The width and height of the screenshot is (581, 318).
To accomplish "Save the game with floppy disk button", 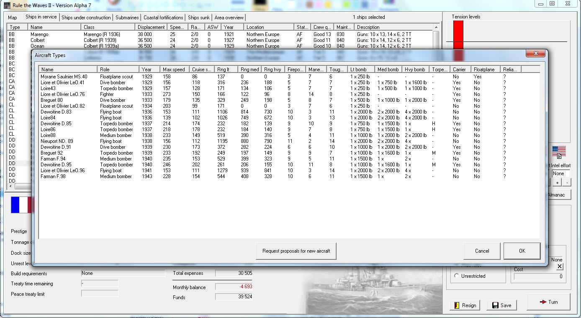I will [501, 305].
